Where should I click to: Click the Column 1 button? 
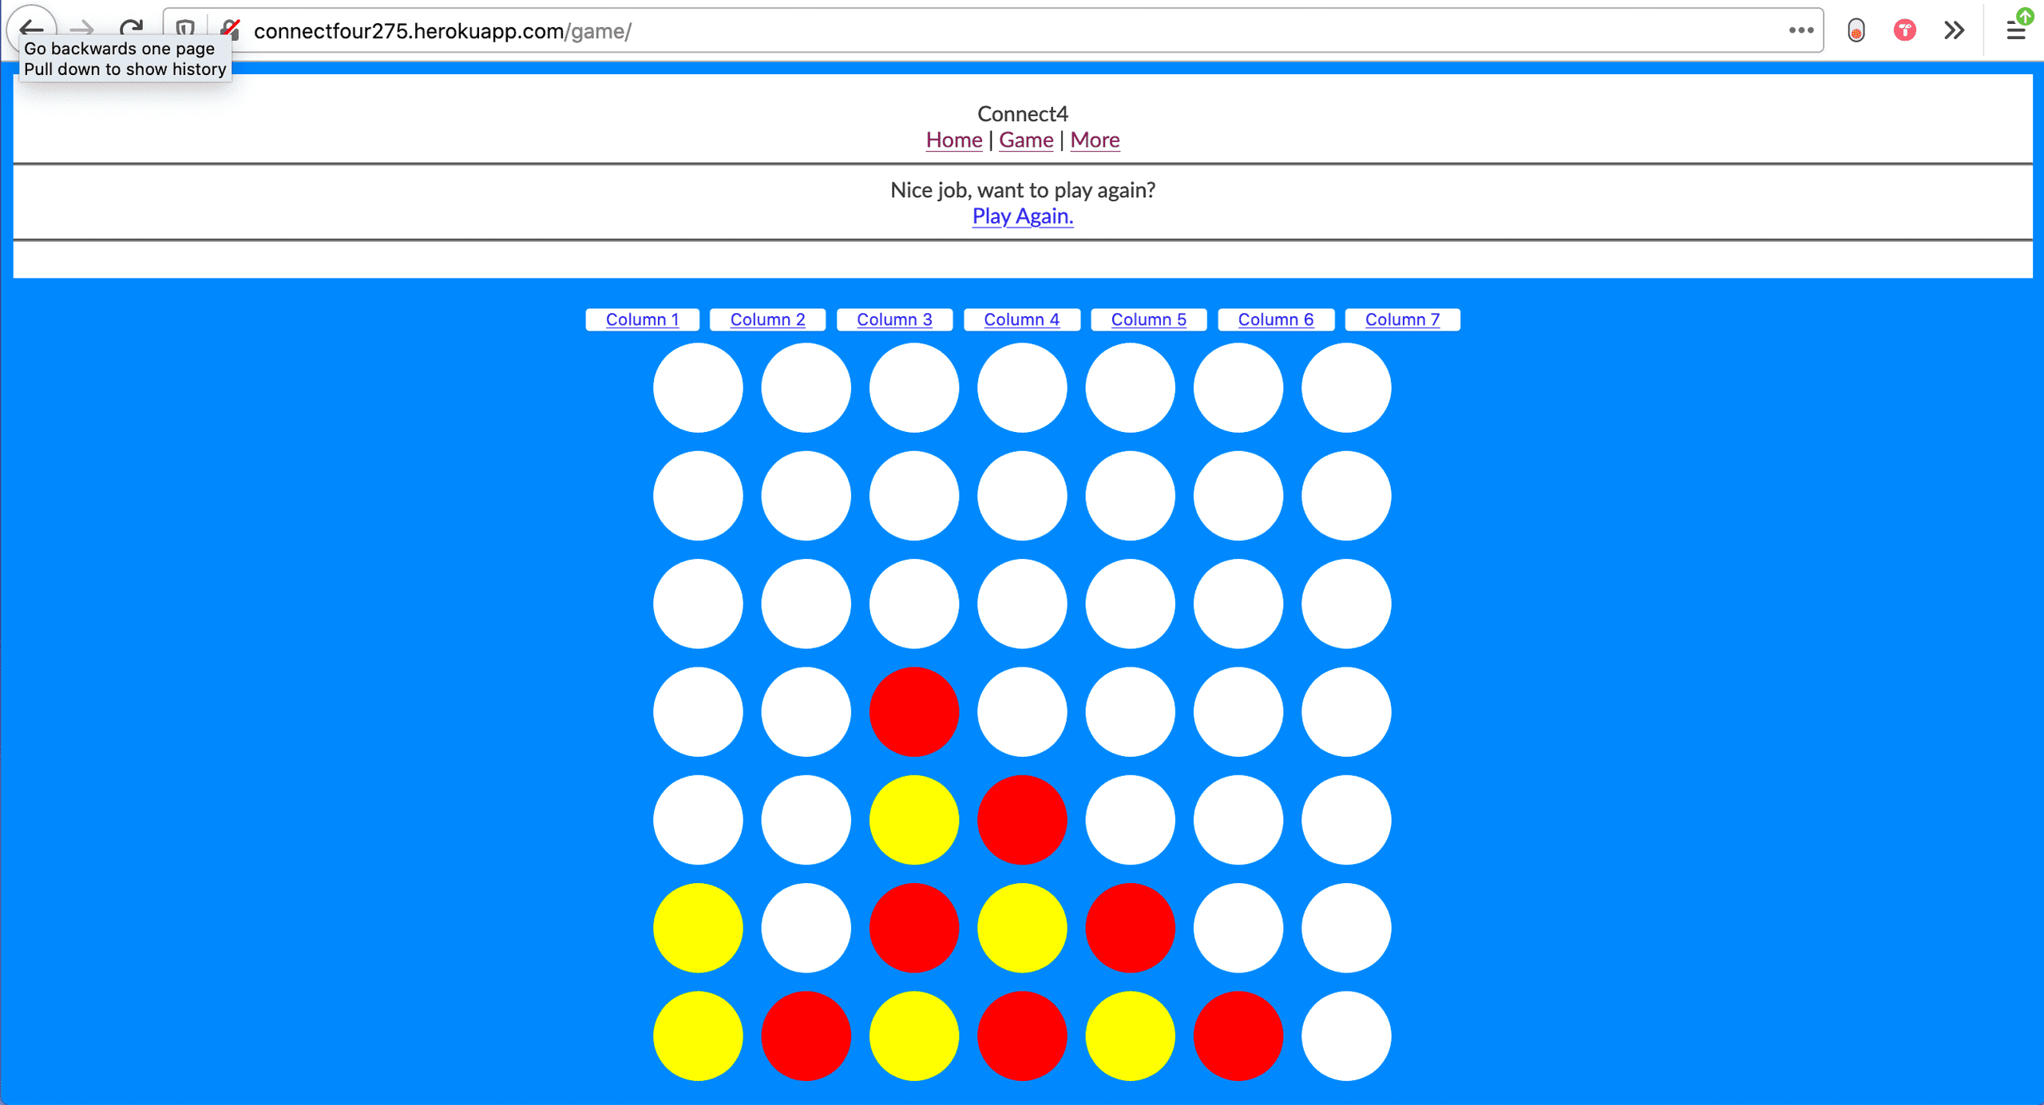[x=642, y=317]
